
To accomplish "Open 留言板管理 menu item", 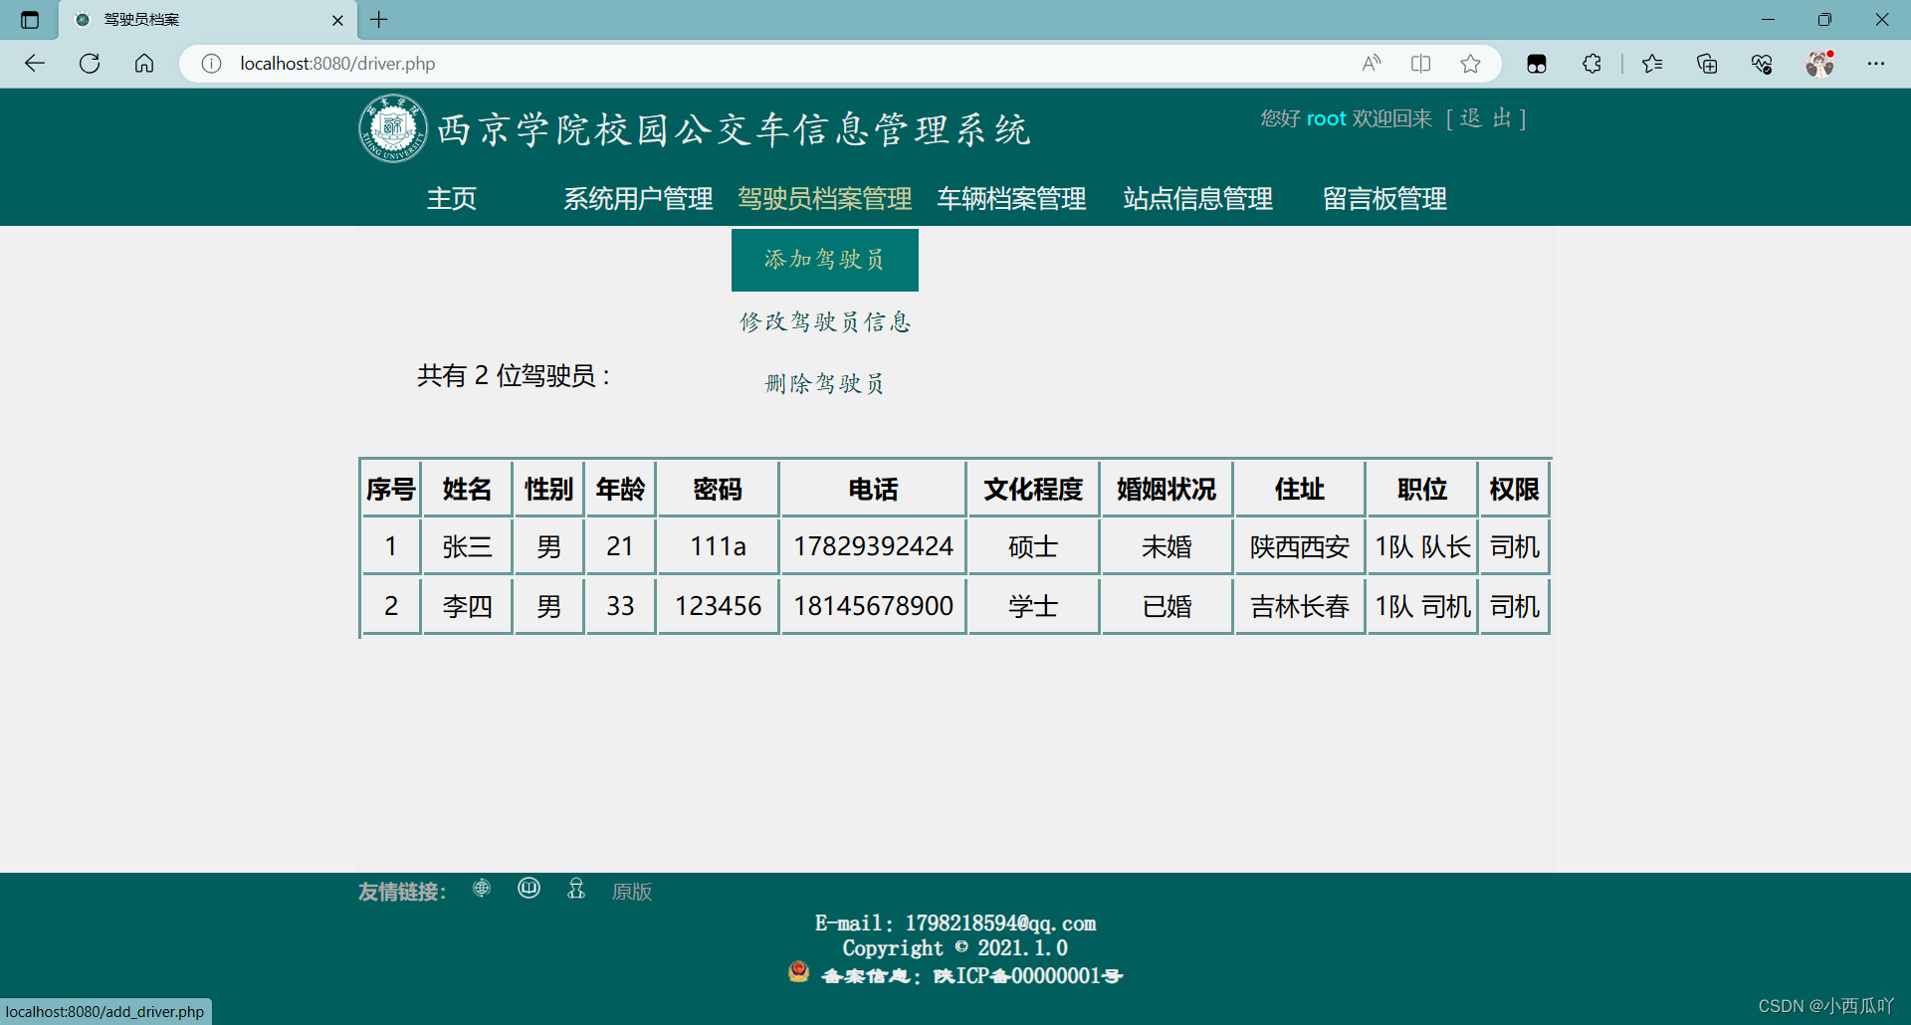I will [x=1384, y=199].
